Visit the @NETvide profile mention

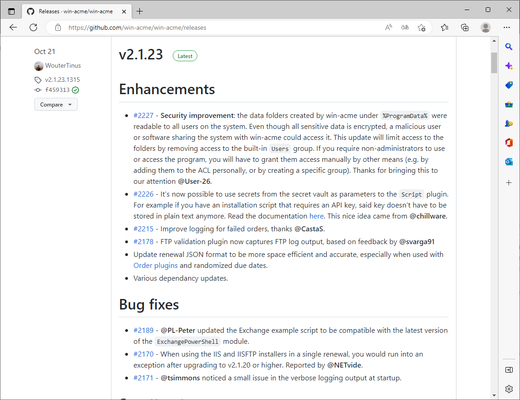coord(344,365)
